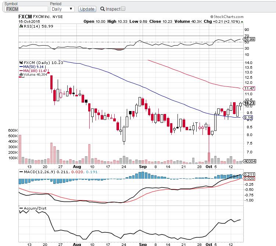Click the MACD -1.00 axis label
276x246 pixels.
point(249,200)
